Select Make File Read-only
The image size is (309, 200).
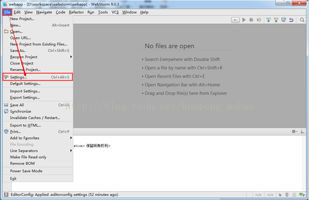(38, 157)
